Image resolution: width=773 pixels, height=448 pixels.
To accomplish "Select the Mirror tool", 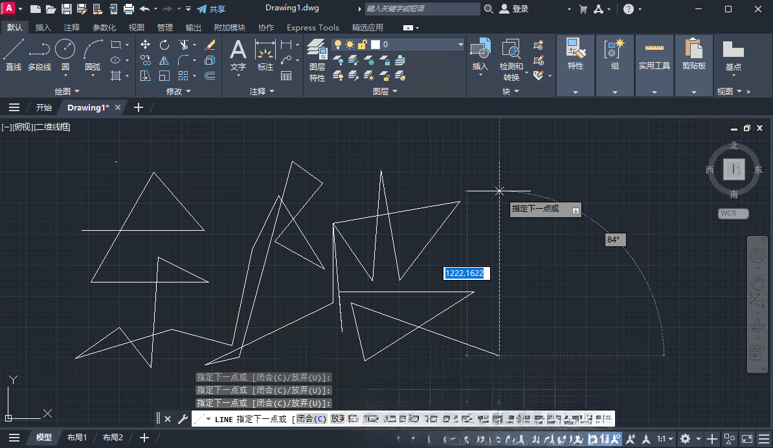I will (x=164, y=60).
